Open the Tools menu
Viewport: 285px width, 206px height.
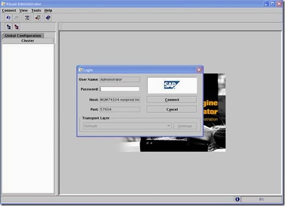(x=36, y=10)
